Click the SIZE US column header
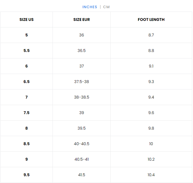Image resolution: width=193 pixels, height=183 pixels. (x=27, y=19)
